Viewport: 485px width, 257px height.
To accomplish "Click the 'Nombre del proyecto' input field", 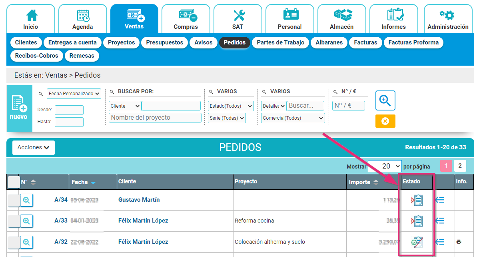I will click(x=155, y=118).
